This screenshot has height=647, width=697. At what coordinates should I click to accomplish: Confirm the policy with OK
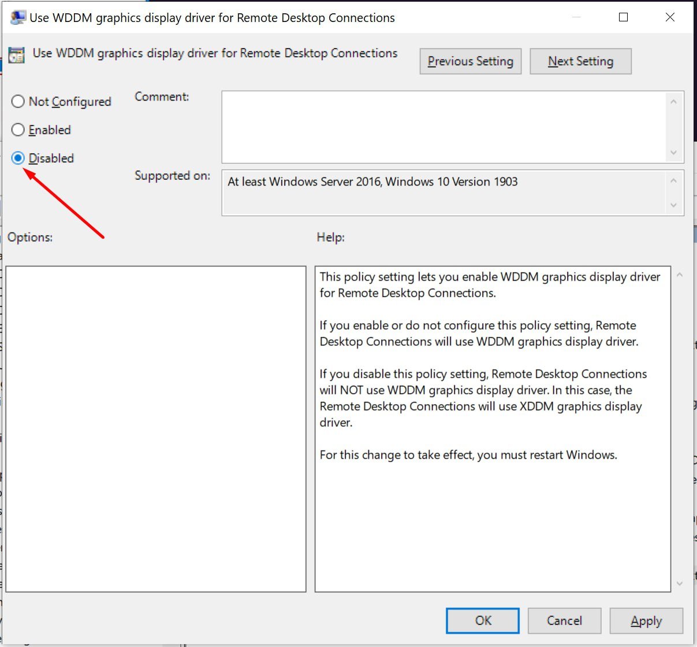[x=483, y=620]
